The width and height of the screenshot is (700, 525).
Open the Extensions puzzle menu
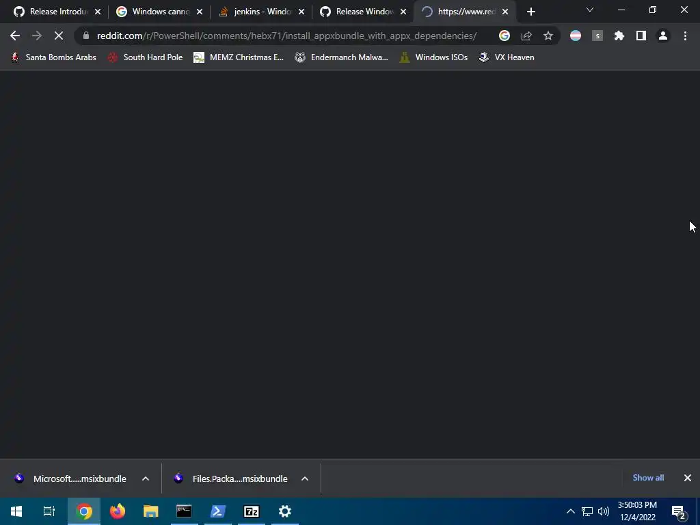coord(619,36)
